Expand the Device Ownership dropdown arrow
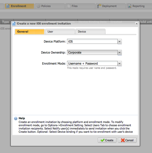 pyautogui.click(x=120, y=53)
